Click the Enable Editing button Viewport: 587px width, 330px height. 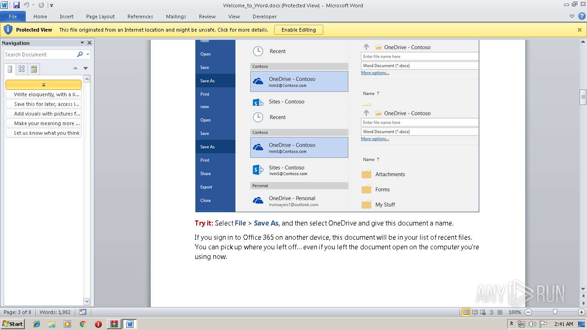[299, 30]
